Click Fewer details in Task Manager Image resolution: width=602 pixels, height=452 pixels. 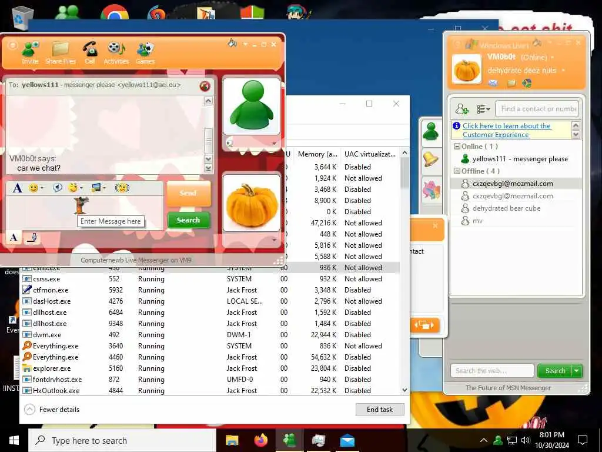tap(52, 410)
